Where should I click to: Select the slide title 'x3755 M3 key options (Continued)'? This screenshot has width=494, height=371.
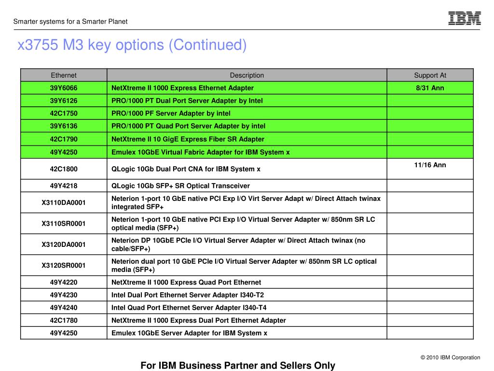pos(132,45)
